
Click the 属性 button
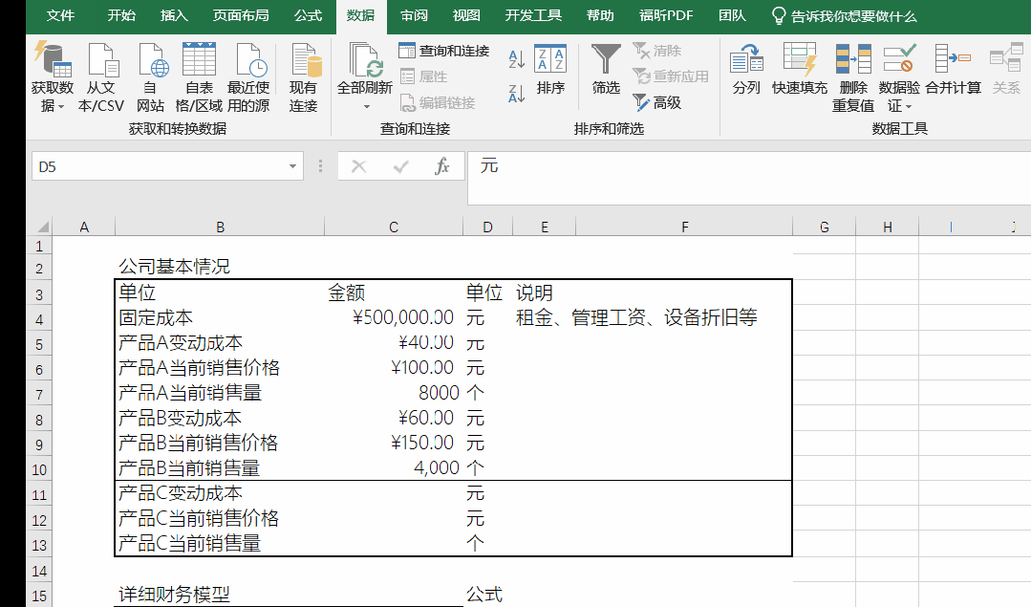coord(424,76)
